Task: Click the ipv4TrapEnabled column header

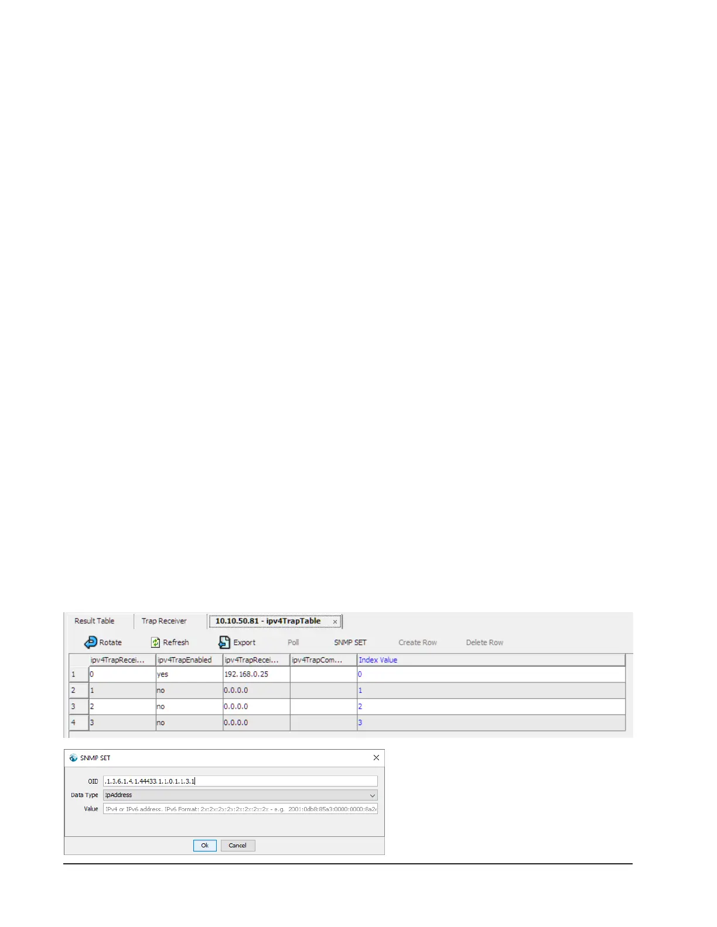Action: pyautogui.click(x=189, y=660)
